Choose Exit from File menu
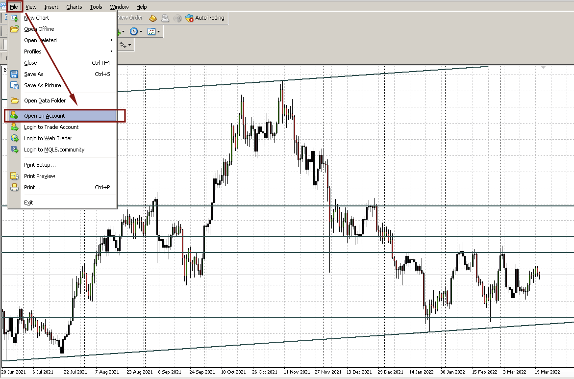 click(x=62, y=202)
